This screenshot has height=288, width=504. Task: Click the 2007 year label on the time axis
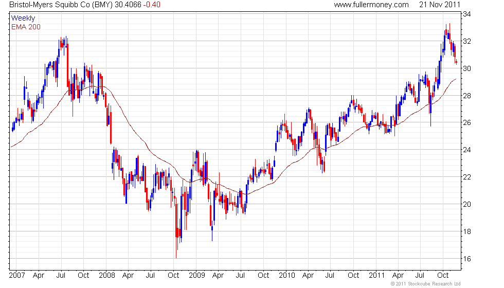pyautogui.click(x=17, y=276)
